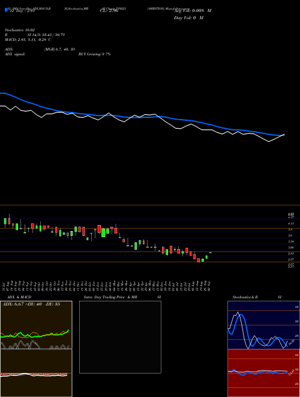
Task: Click the 'Stochastics: 16.02' reading
Action: click(x=20, y=30)
